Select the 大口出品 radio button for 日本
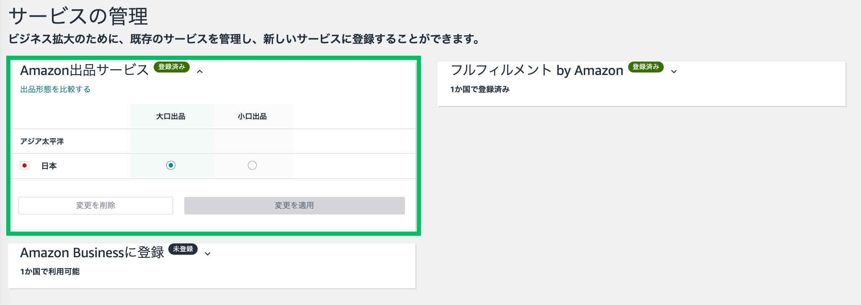861x305 pixels. 171,165
